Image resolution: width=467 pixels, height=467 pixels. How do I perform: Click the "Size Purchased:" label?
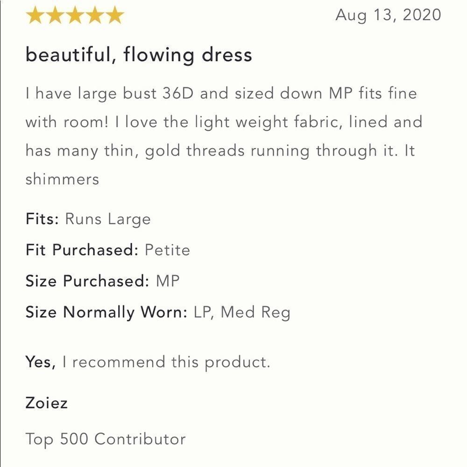pyautogui.click(x=87, y=281)
